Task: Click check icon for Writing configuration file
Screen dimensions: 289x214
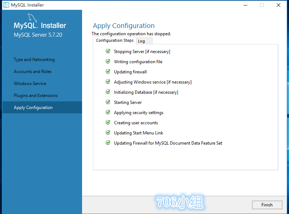Action: point(108,61)
